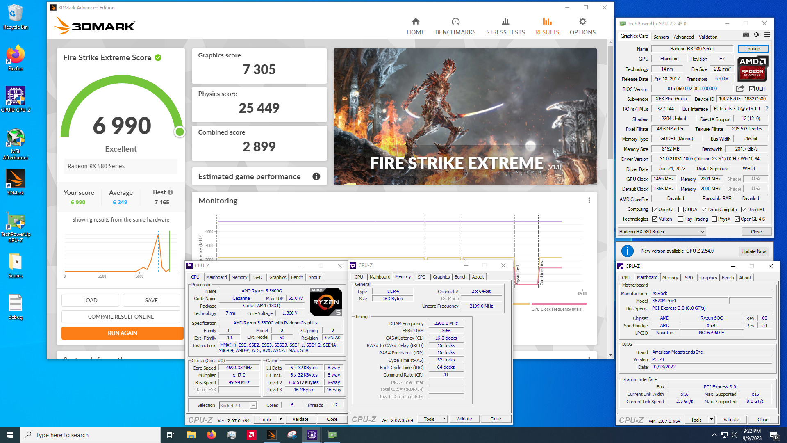Toggle CUDA checkbox in GPU-Z
This screenshot has width=787, height=443.
tap(680, 210)
